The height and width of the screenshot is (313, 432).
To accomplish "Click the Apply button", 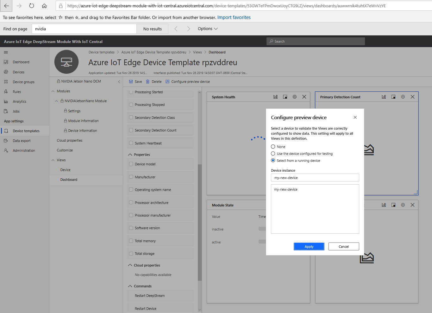I will pos(309,247).
